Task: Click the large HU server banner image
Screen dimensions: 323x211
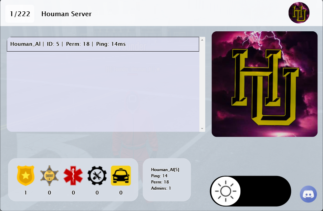Action: [x=264, y=83]
